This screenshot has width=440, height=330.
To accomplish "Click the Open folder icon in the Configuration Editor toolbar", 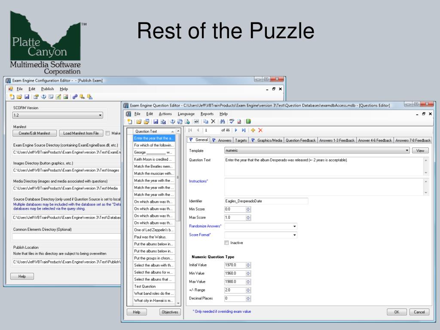I will click(x=19, y=97).
